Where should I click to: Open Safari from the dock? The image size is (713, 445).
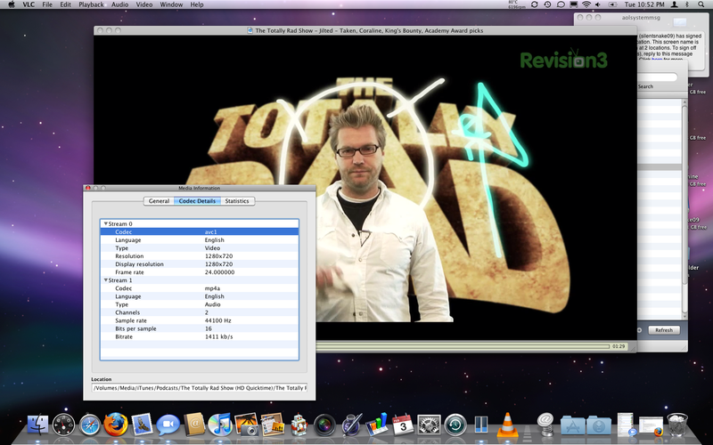pos(90,425)
